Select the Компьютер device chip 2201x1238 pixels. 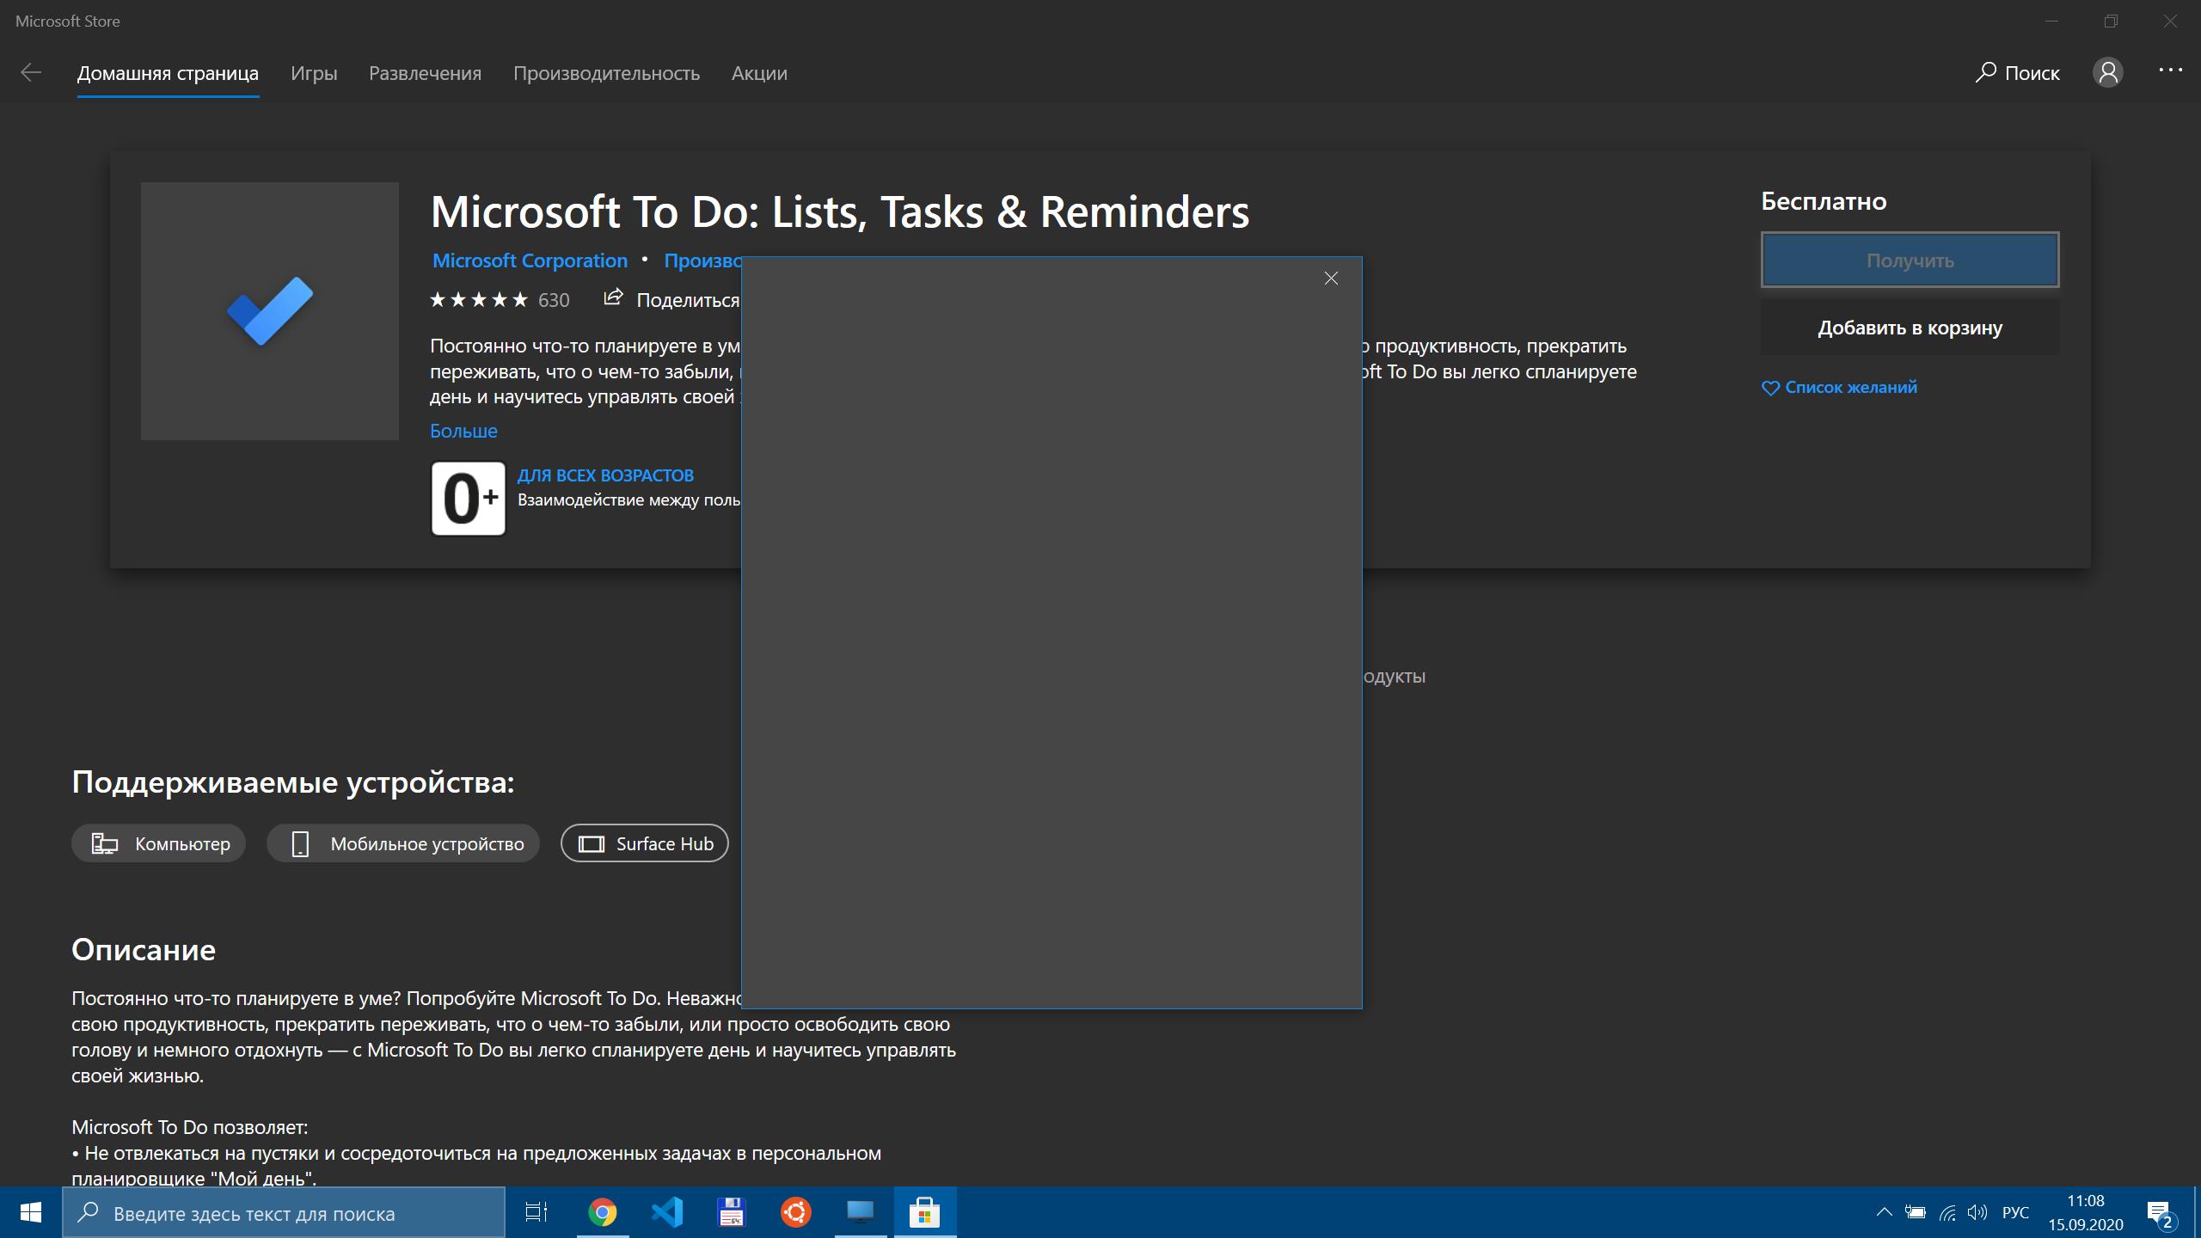point(158,843)
